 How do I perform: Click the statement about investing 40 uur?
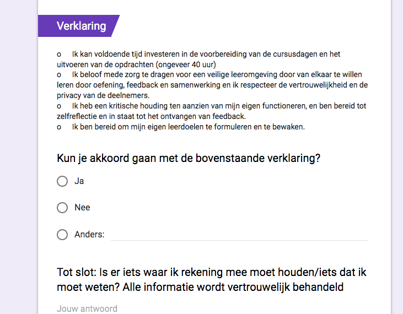click(x=198, y=59)
